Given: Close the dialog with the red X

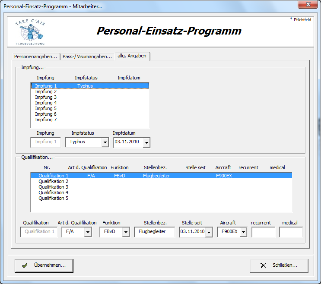Looking at the screenshot, I should click(x=308, y=5).
